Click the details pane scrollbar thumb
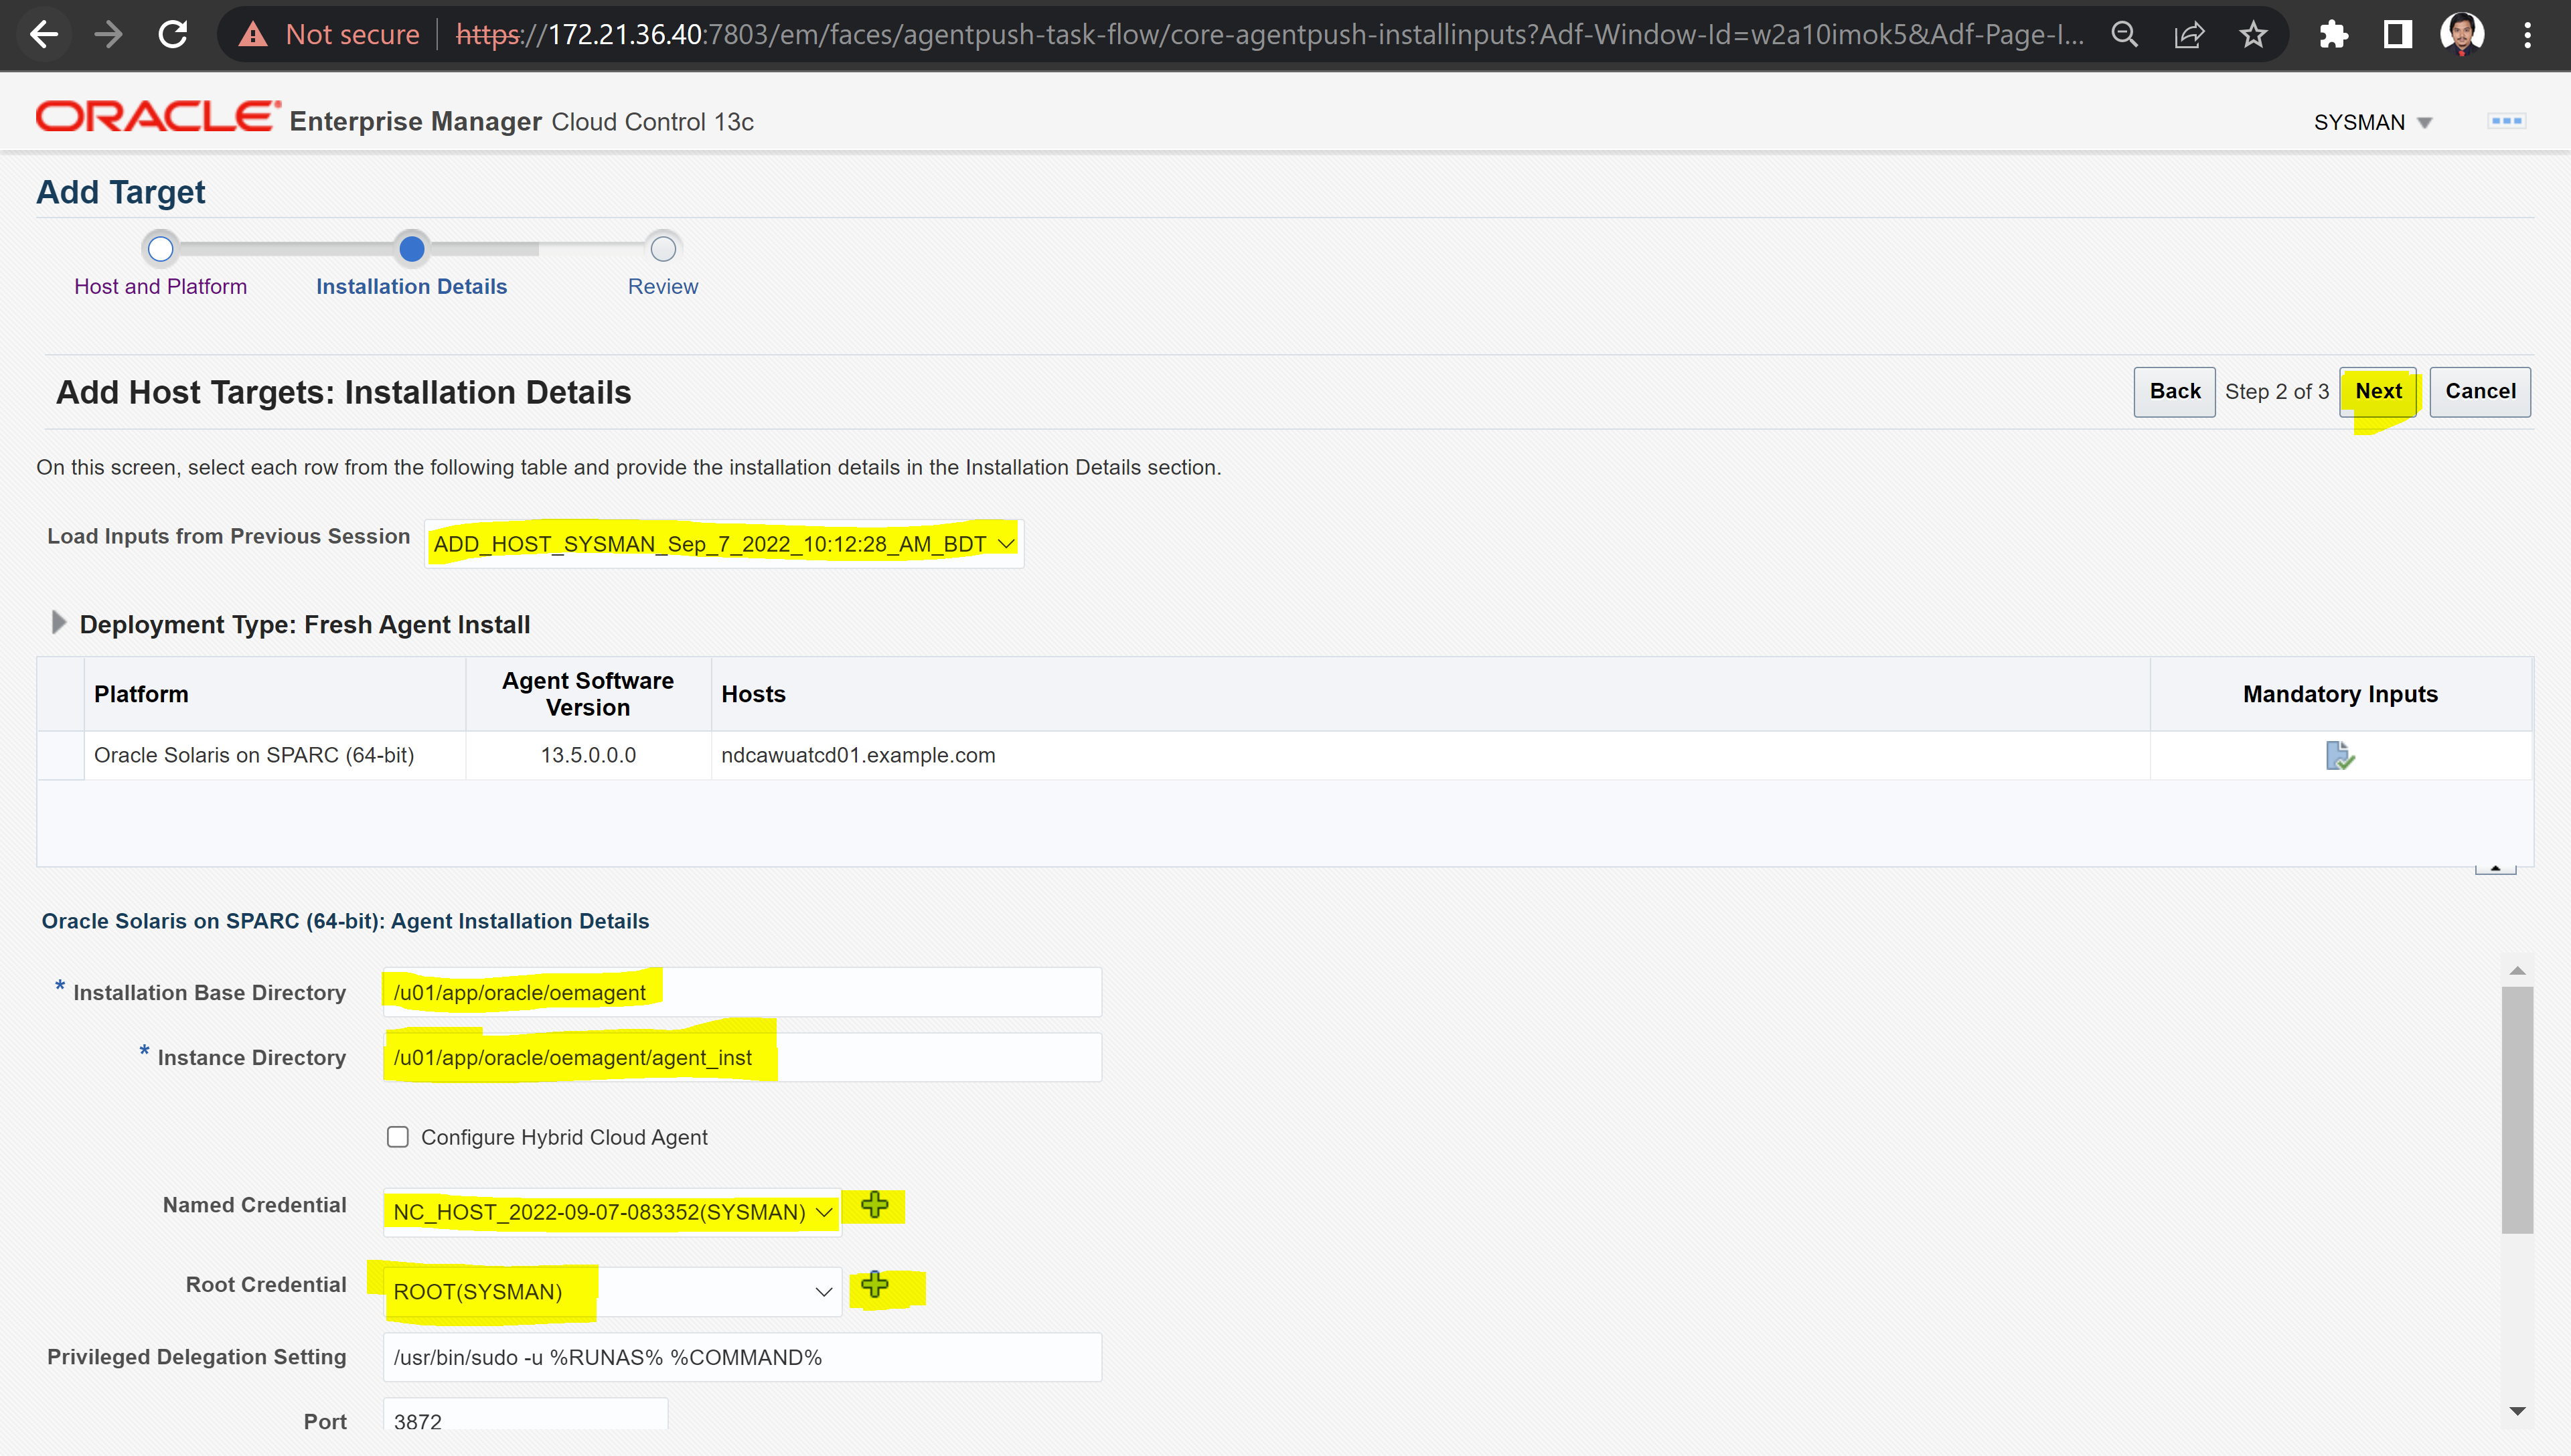The width and height of the screenshot is (2571, 1456). click(2517, 1110)
